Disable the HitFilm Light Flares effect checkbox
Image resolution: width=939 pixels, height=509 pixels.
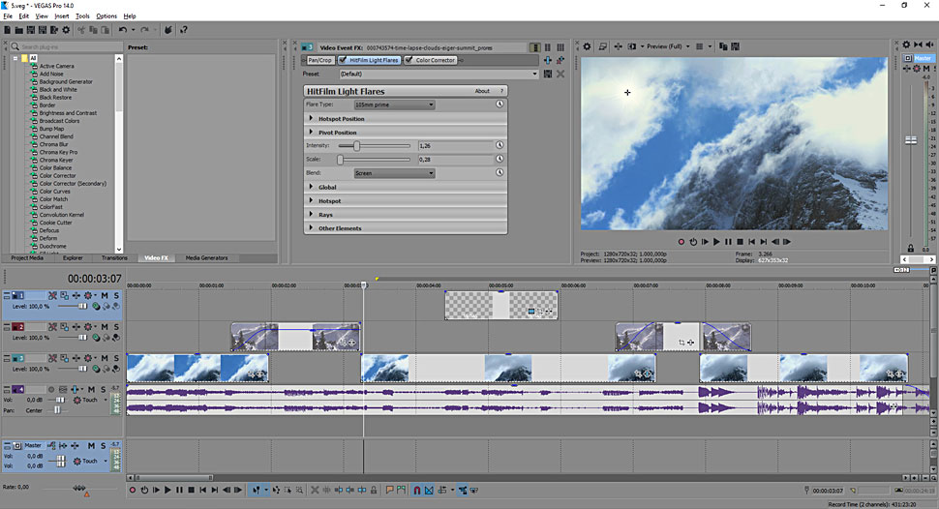click(x=343, y=60)
